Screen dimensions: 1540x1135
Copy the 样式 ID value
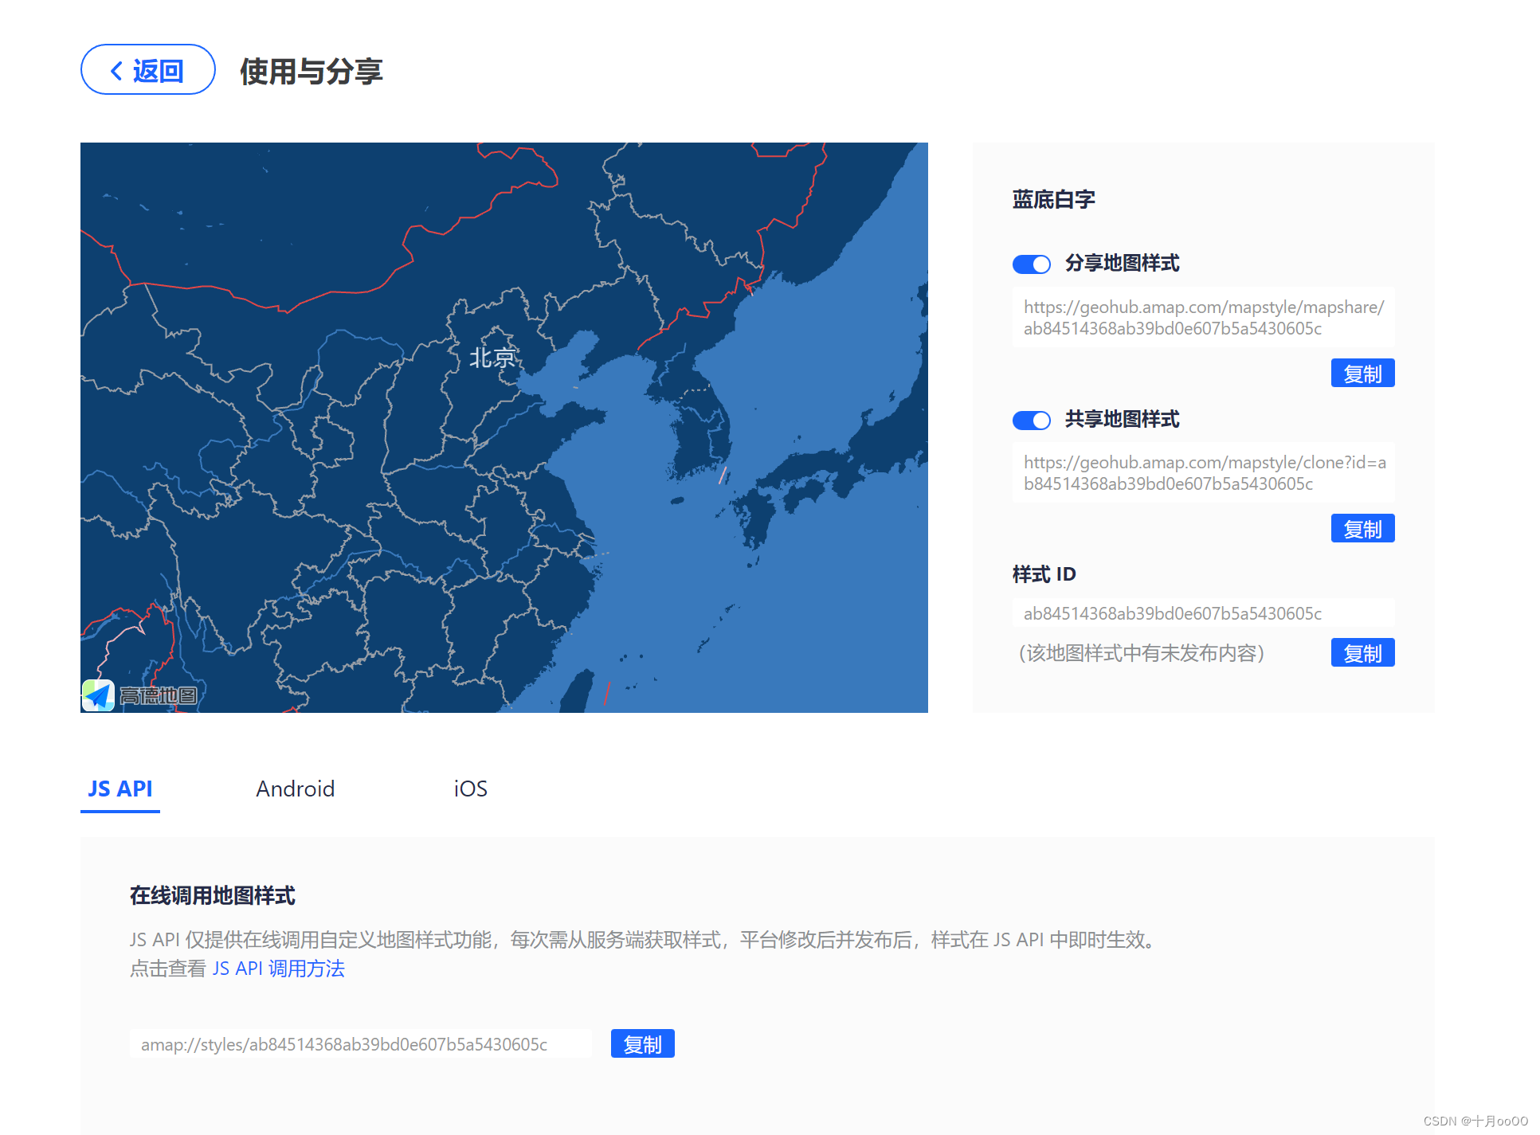pos(1362,652)
